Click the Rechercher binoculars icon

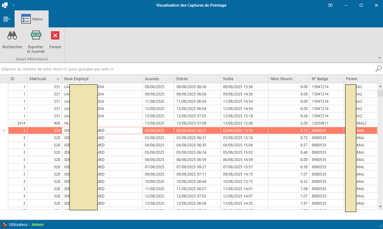12,35
